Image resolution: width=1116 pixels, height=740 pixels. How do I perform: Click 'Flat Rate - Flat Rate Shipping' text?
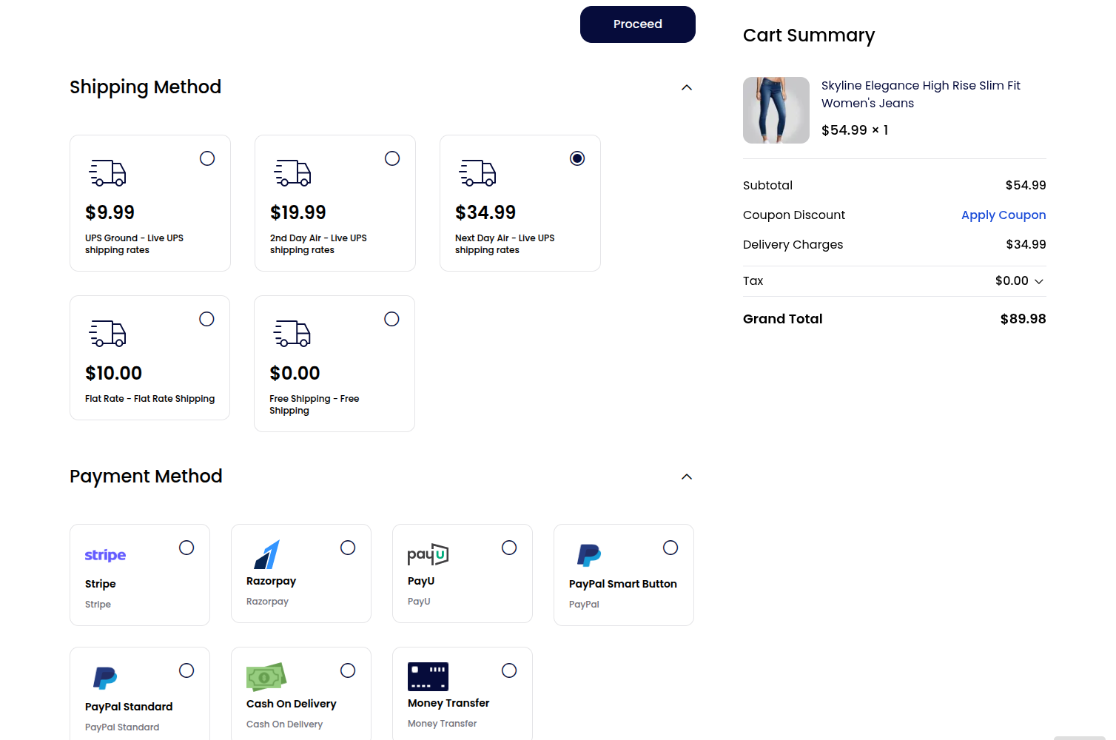pos(149,399)
